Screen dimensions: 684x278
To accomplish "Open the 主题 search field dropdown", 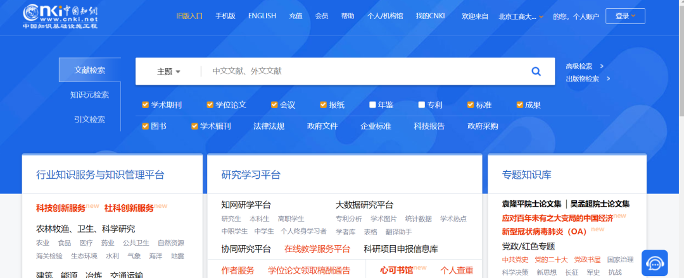I will pos(168,72).
